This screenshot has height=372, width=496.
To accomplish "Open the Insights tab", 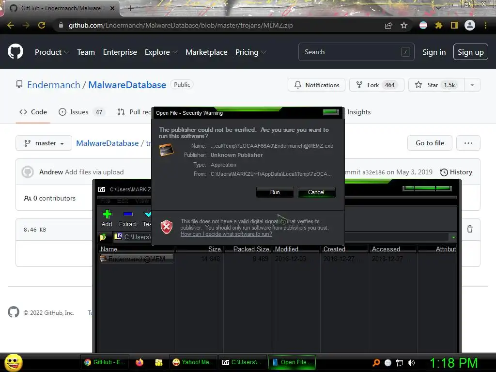I will pyautogui.click(x=359, y=112).
